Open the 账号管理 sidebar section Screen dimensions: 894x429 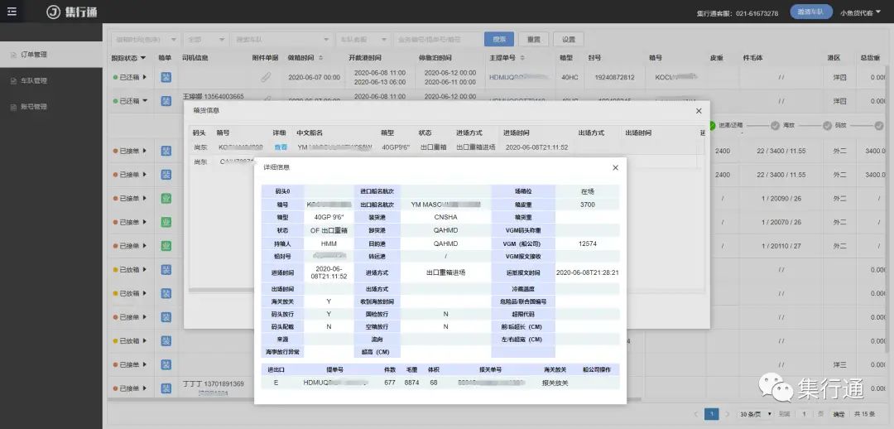(x=51, y=107)
